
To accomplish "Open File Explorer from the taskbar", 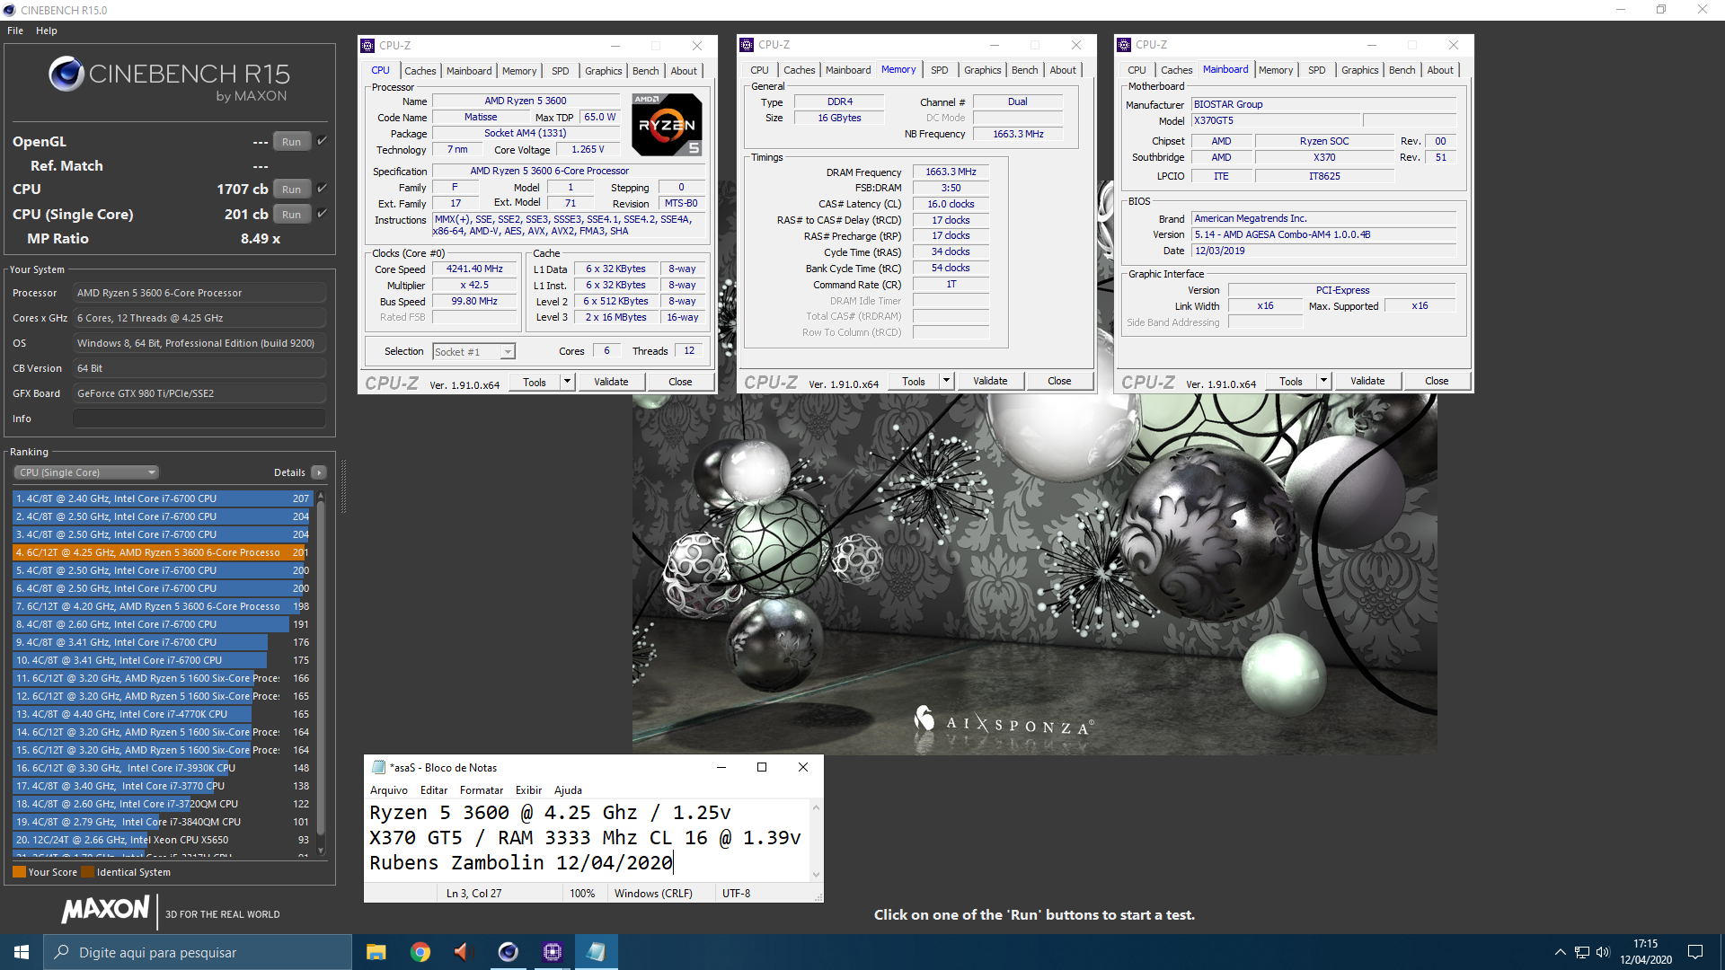I will point(376,952).
